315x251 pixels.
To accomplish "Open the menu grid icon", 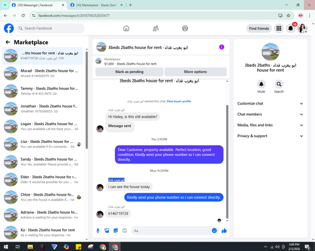I will 278,28.
